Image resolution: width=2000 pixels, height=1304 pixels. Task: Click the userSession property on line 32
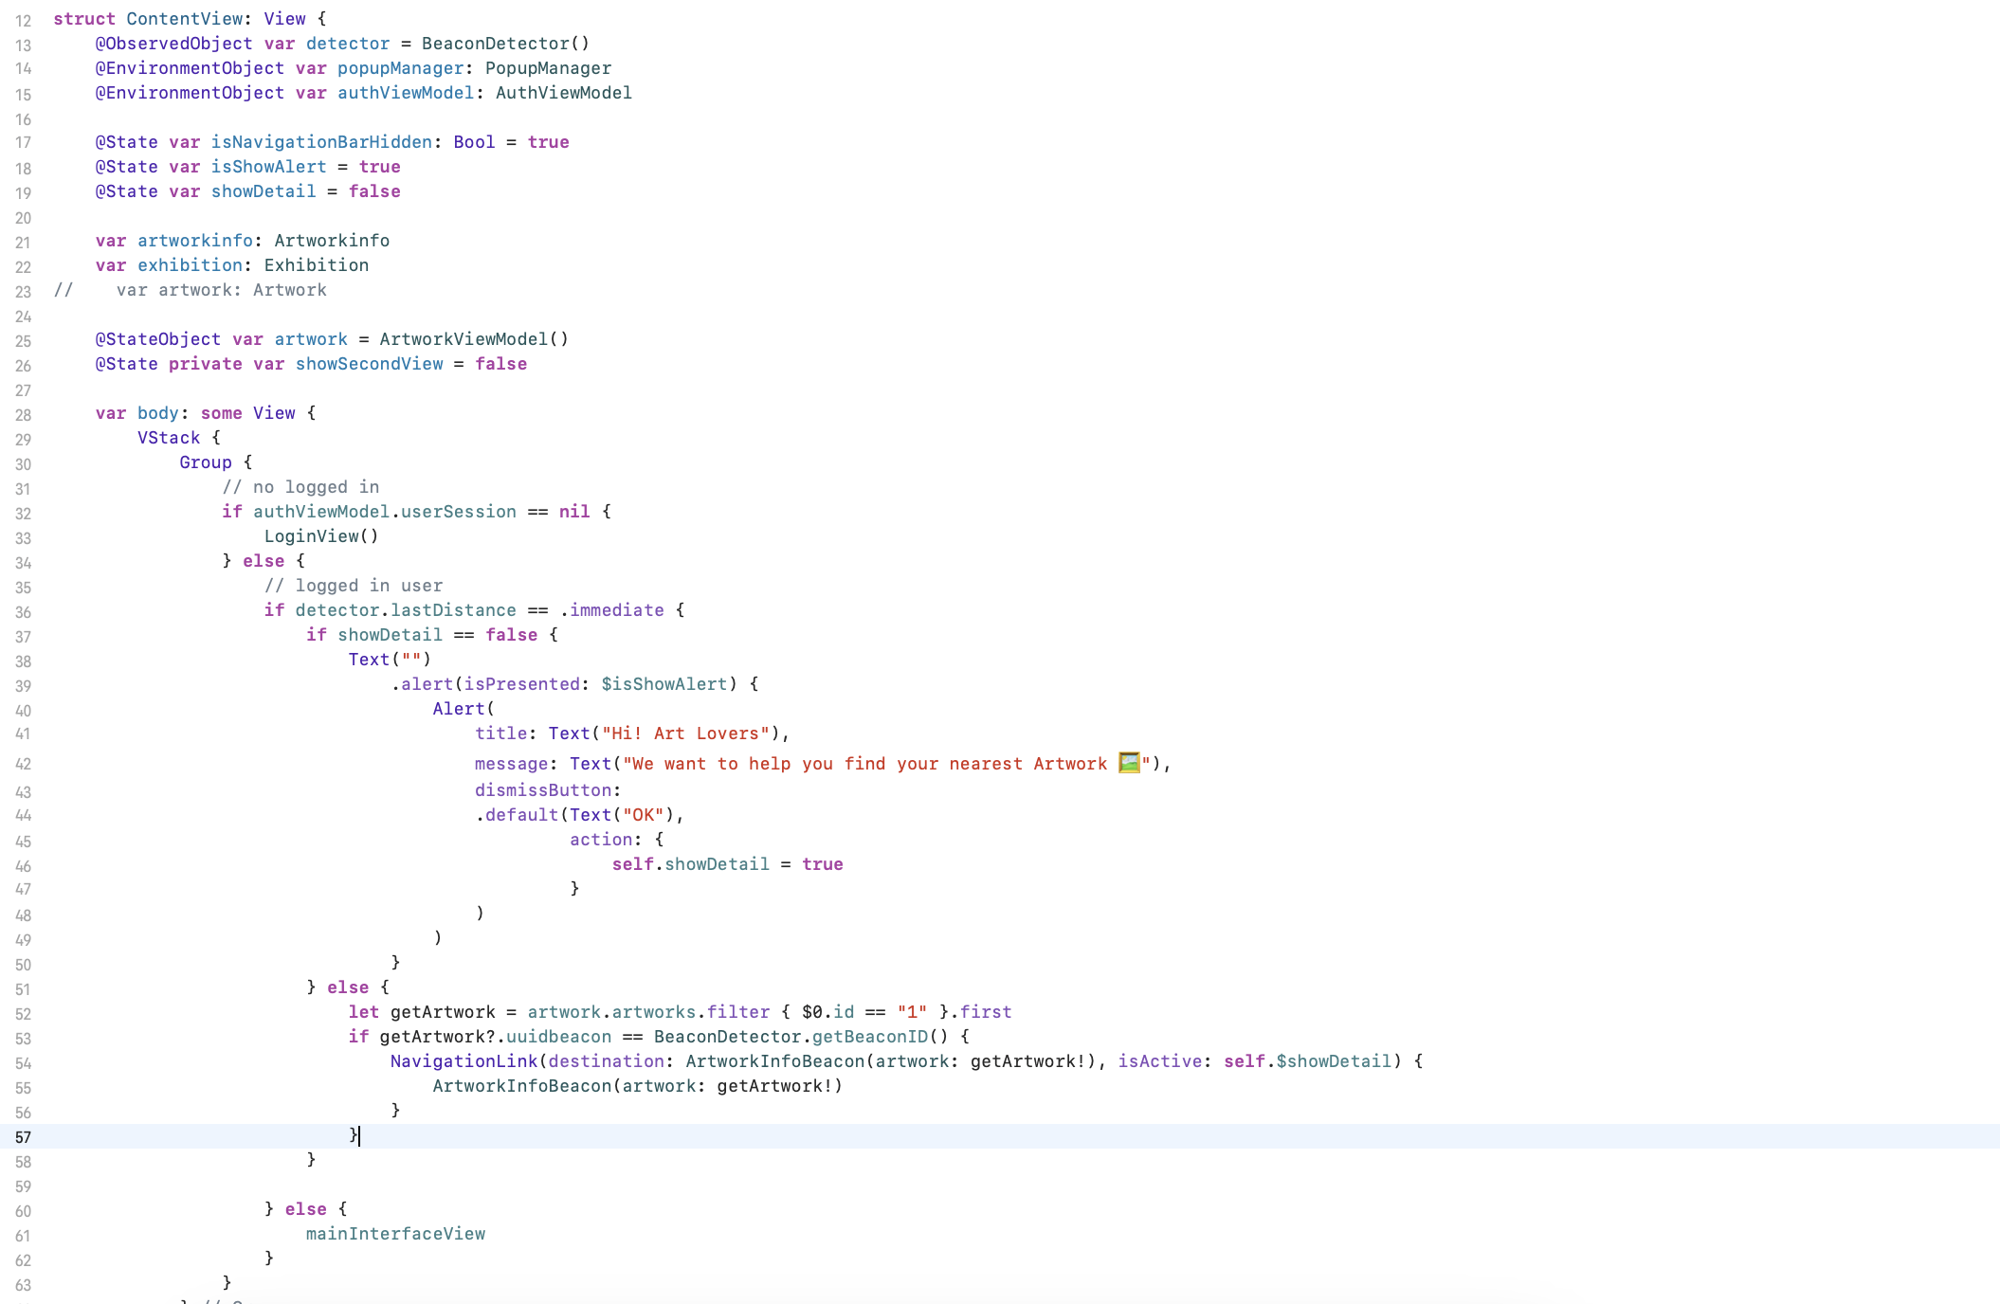(458, 512)
